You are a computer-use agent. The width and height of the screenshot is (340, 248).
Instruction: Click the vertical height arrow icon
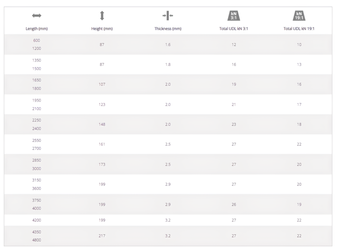[102, 16]
